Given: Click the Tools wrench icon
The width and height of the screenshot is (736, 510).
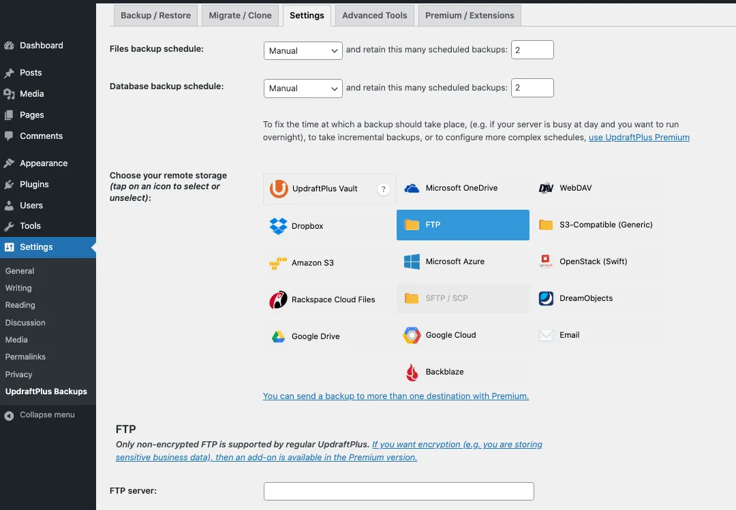Looking at the screenshot, I should 9,226.
